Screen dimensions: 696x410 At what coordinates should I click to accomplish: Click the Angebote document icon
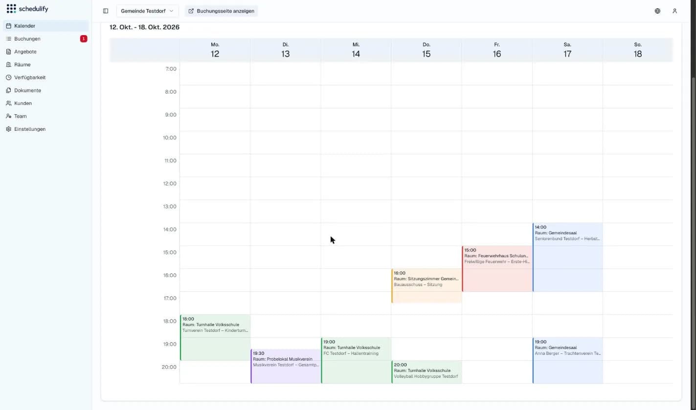coord(9,52)
